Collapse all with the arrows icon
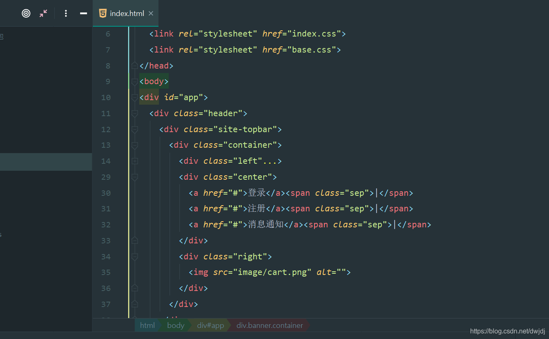 coord(43,14)
